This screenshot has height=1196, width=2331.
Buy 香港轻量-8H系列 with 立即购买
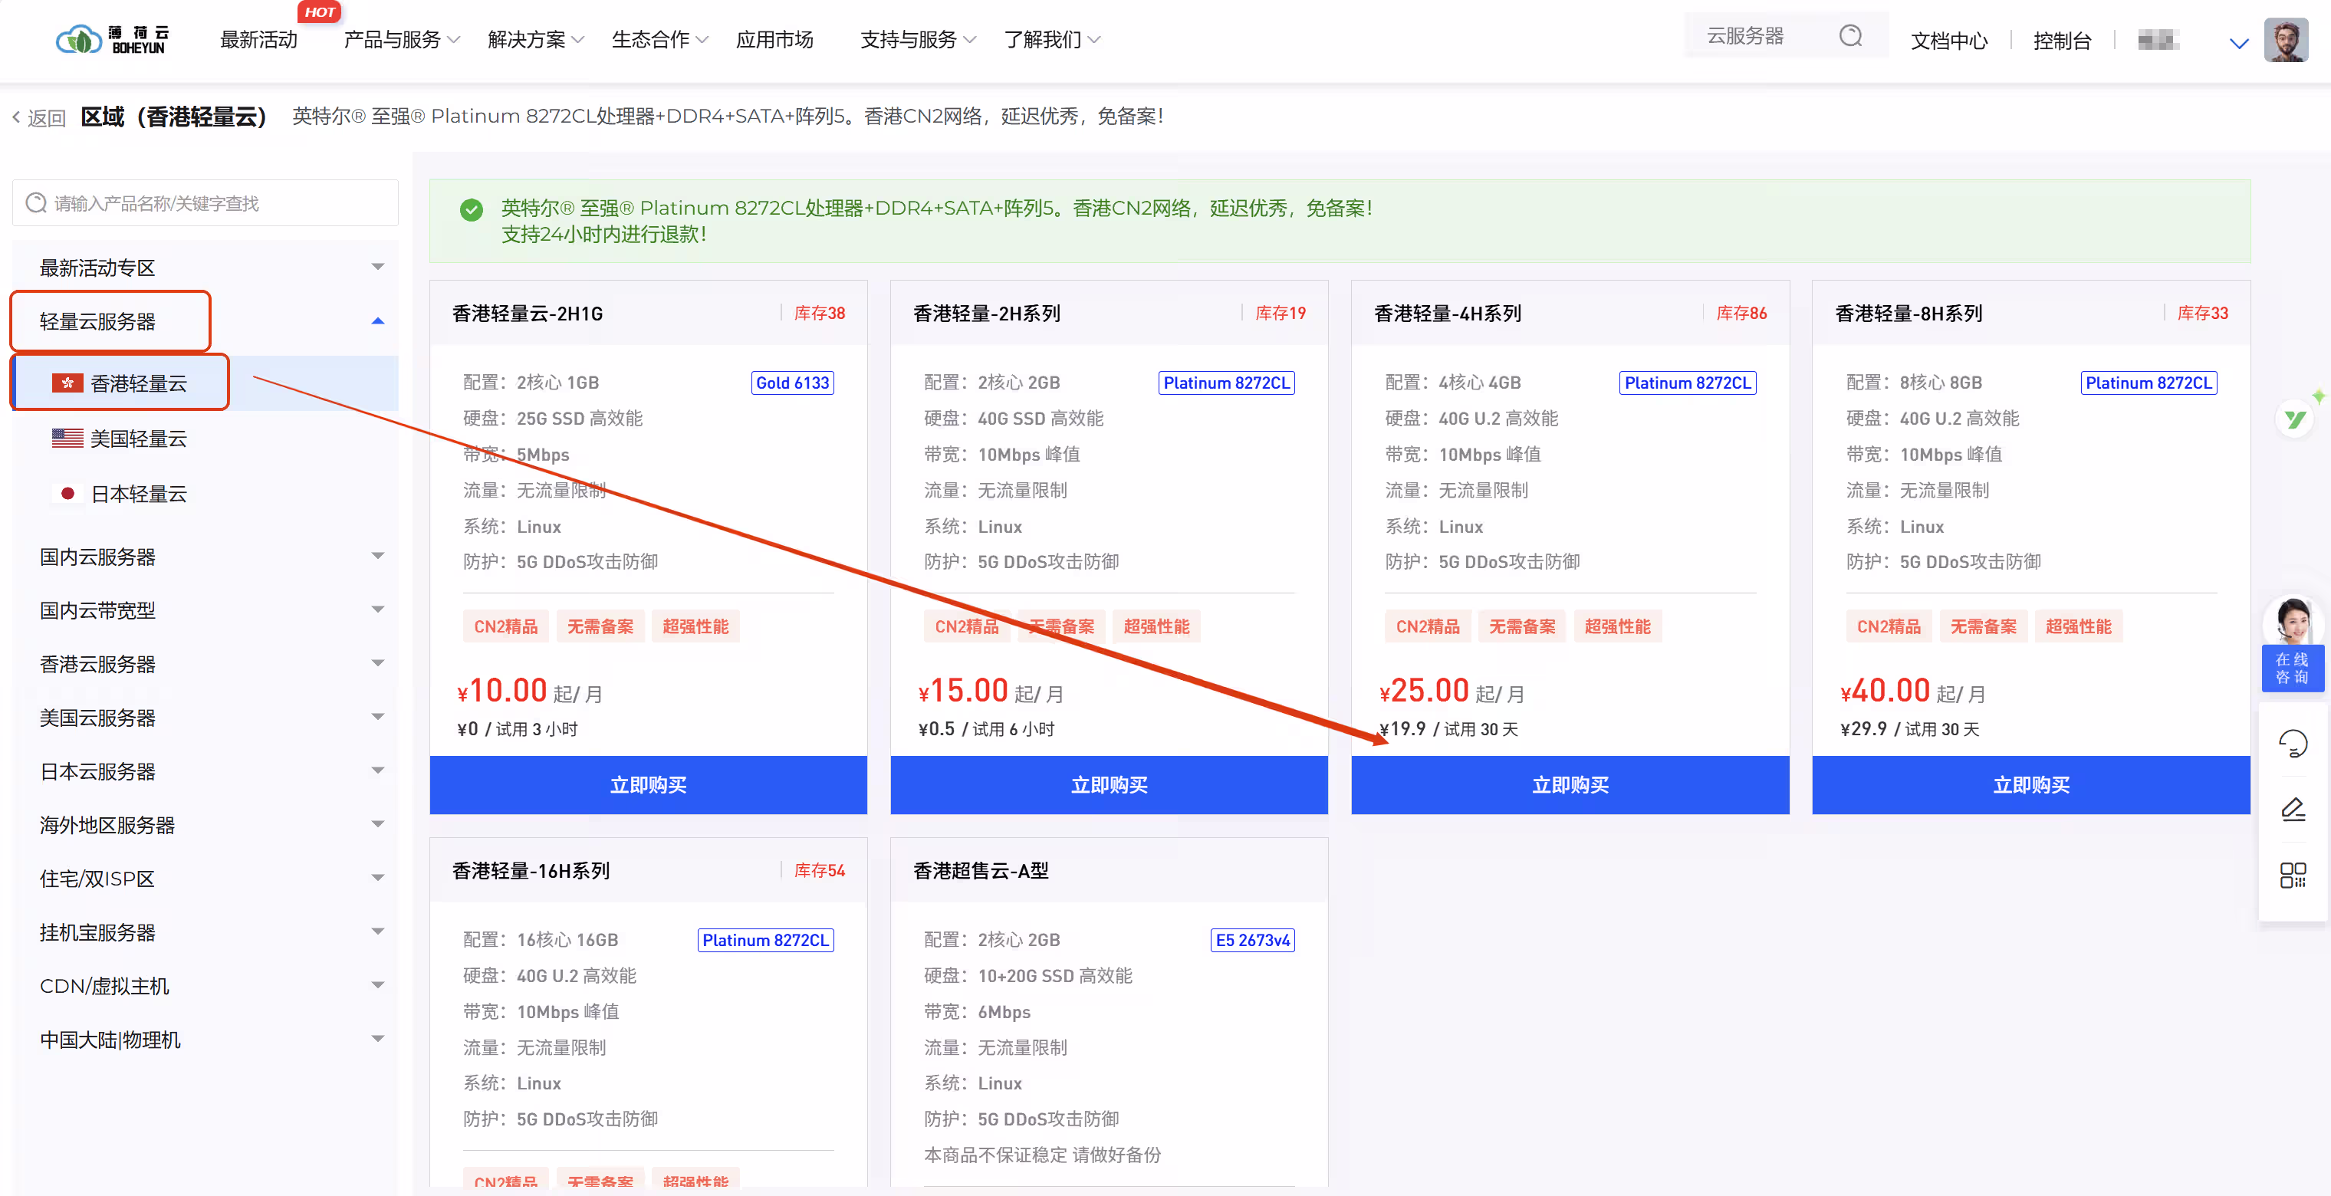2030,784
